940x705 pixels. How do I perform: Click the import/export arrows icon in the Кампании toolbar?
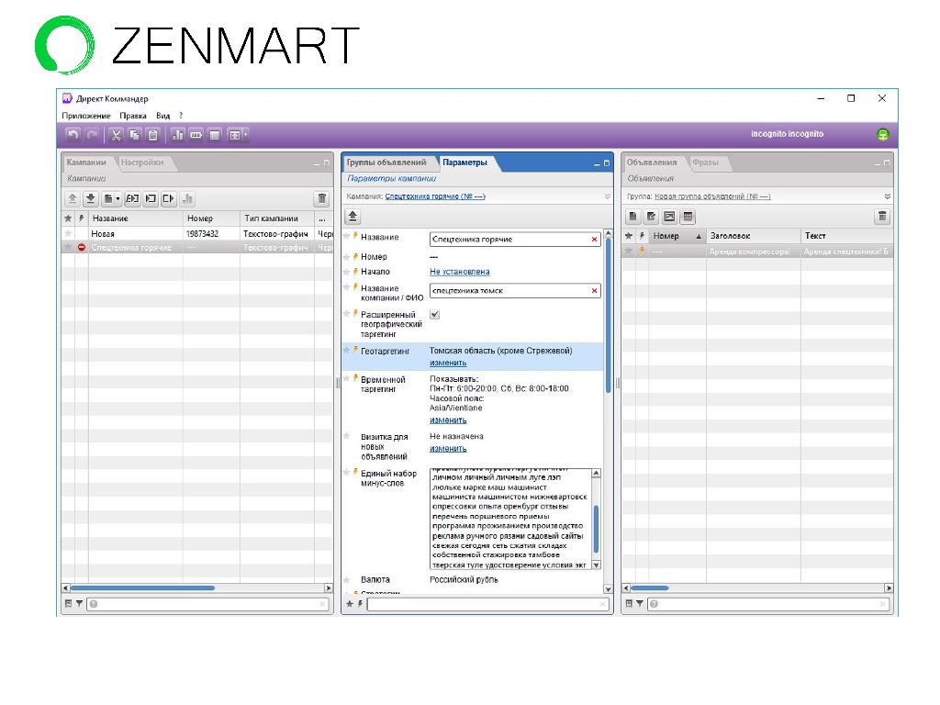pos(132,198)
